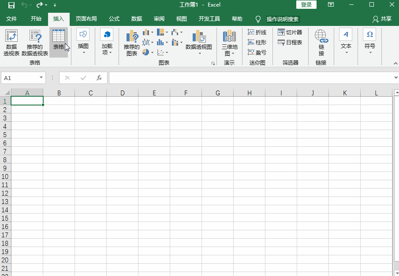Switch to the 开发工具 Developer tab
The height and width of the screenshot is (276, 399).
(209, 19)
